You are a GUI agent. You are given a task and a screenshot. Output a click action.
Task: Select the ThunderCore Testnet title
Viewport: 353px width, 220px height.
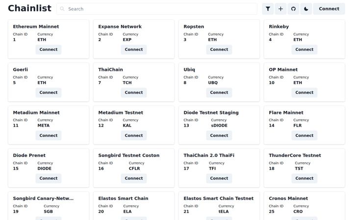pyautogui.click(x=295, y=155)
